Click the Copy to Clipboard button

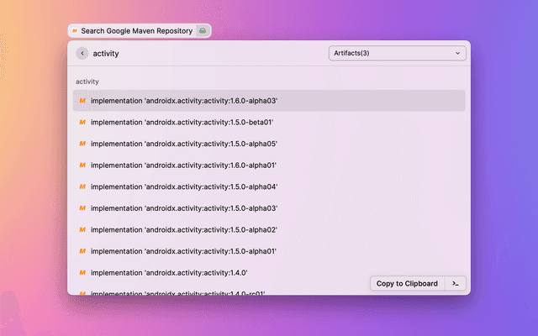click(x=407, y=283)
